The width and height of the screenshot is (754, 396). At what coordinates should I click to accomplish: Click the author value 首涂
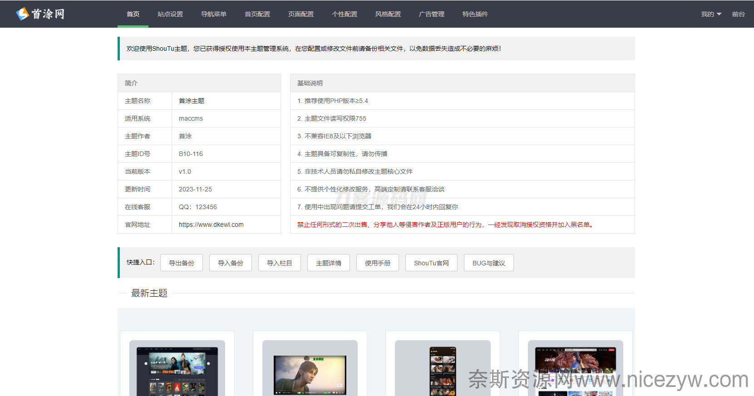[x=185, y=136]
